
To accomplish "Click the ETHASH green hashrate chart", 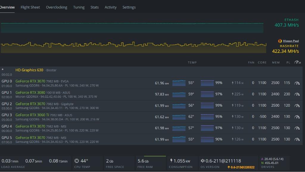I will (x=132, y=28).
